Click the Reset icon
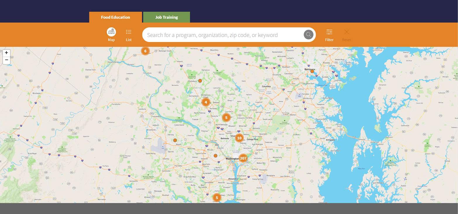The width and height of the screenshot is (458, 214). pos(346,34)
